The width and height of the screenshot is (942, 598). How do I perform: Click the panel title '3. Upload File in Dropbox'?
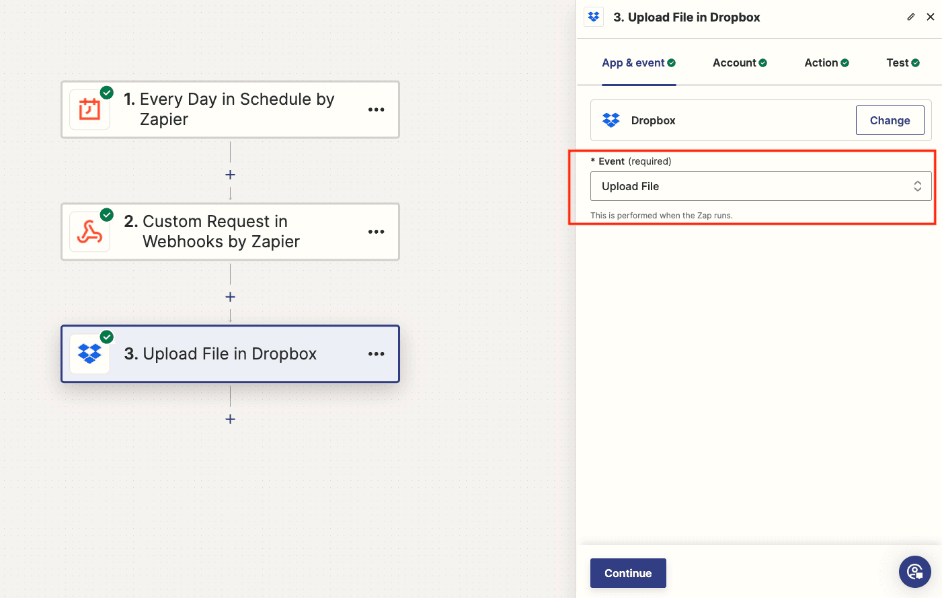pyautogui.click(x=686, y=17)
